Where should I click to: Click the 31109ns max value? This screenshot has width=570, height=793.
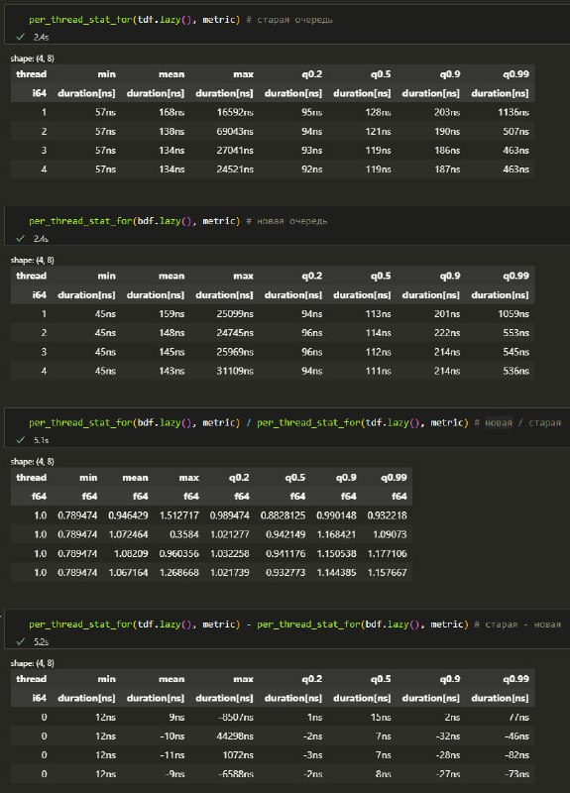pos(235,371)
